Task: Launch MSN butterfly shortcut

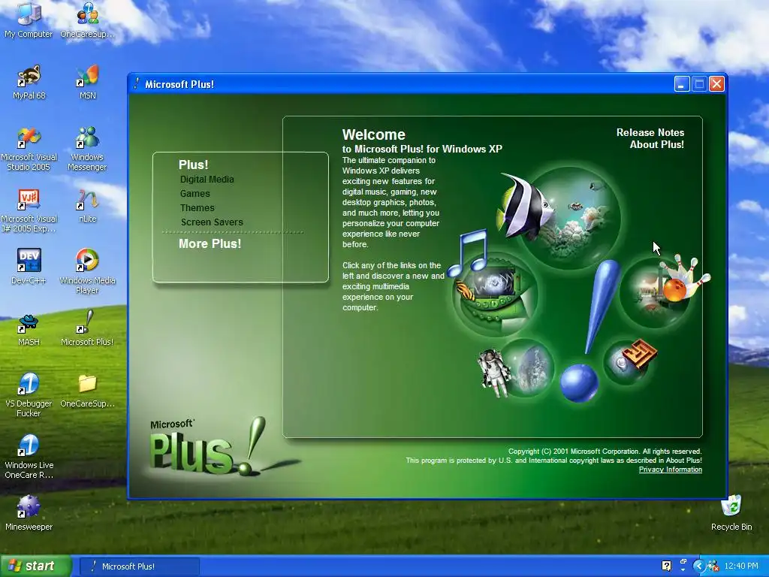Action: click(88, 82)
